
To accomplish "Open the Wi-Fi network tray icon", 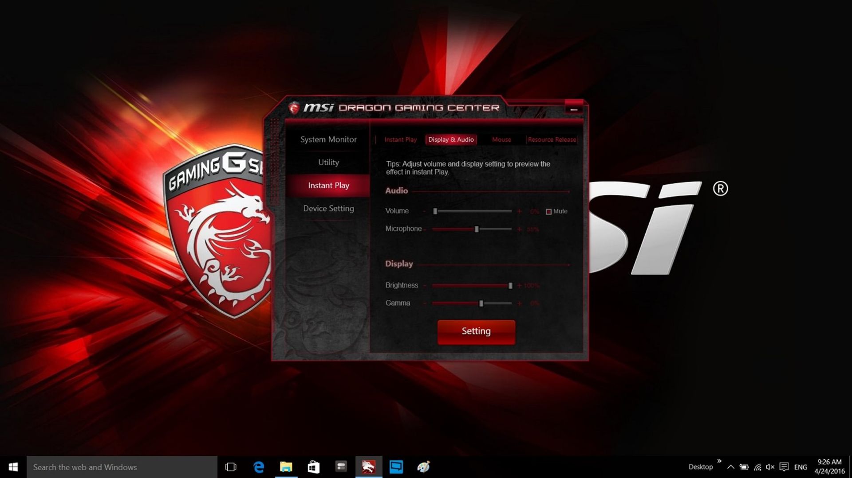I will [x=758, y=467].
